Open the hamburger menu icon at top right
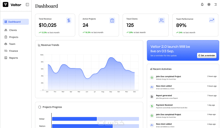Screen dimensions: 222x128 pyautogui.click(x=216, y=4)
